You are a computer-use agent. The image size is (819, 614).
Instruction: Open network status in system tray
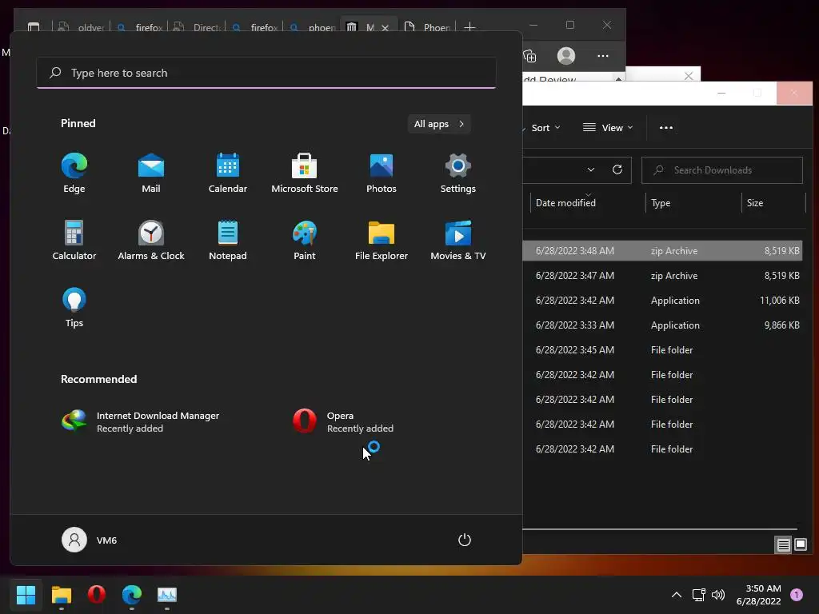pyautogui.click(x=698, y=595)
